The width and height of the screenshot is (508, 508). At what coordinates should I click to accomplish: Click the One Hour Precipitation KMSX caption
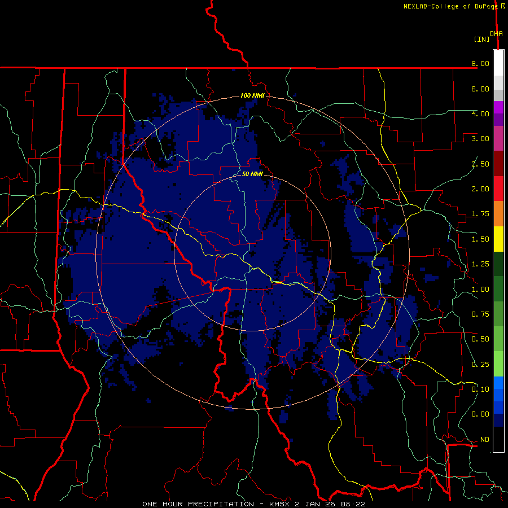pyautogui.click(x=254, y=504)
